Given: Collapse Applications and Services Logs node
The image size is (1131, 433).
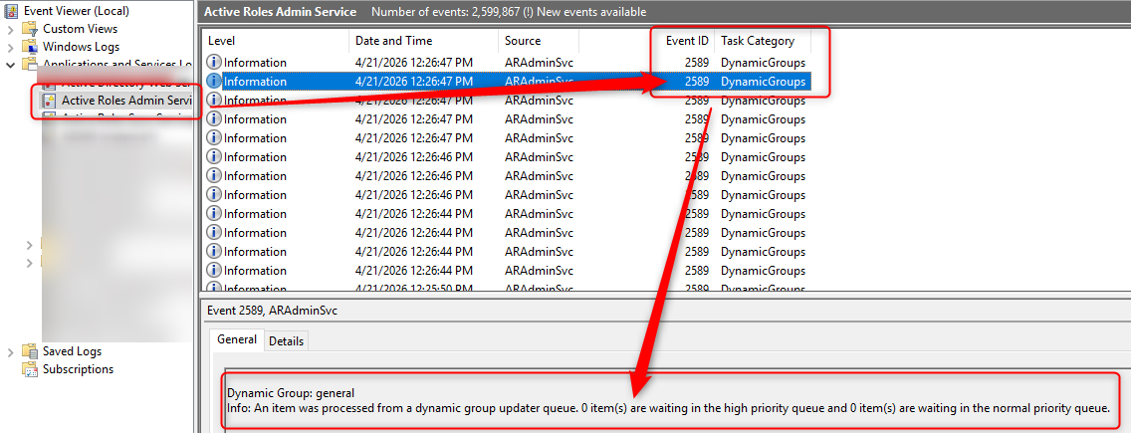Looking at the screenshot, I should [x=11, y=65].
